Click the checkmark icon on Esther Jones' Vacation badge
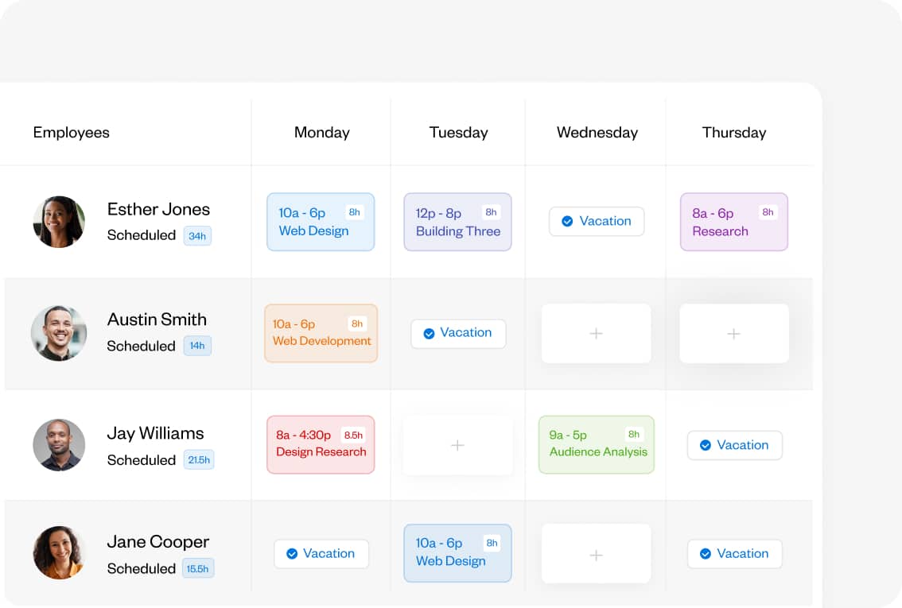The image size is (902, 608). tap(566, 221)
